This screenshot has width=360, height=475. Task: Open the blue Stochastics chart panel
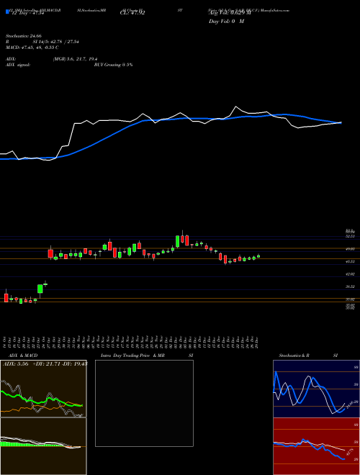[316, 389]
